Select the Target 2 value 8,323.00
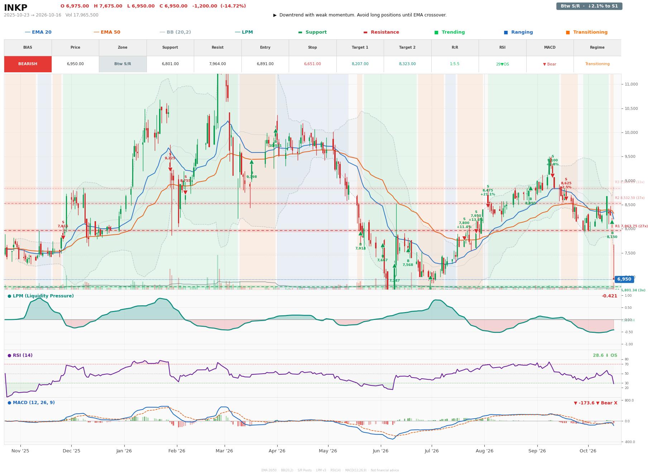Screen dimensions: 652x476 (407, 64)
